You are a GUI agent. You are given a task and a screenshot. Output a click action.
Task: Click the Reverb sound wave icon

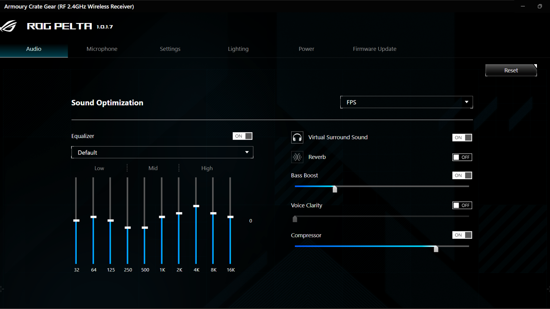(x=297, y=157)
